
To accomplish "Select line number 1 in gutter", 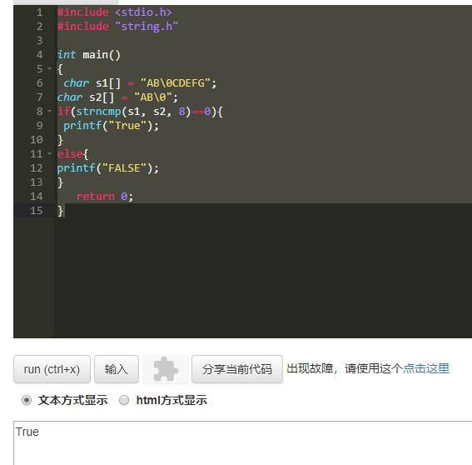I will coord(40,12).
